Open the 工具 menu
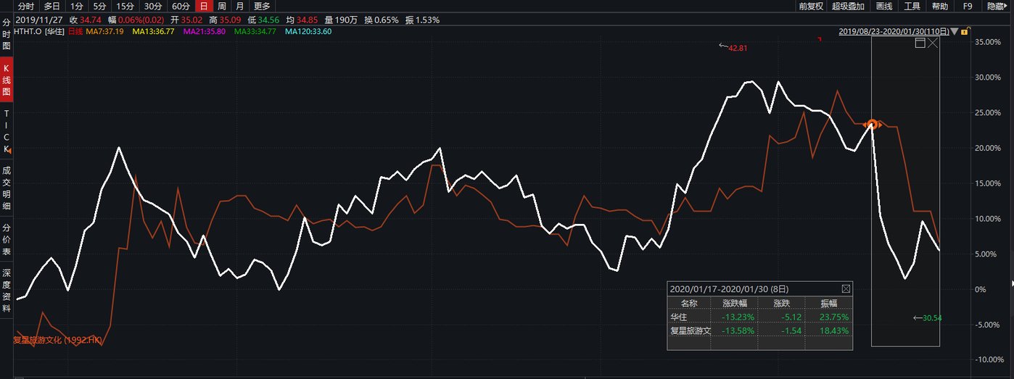This screenshot has height=379, width=1014. coord(912,6)
